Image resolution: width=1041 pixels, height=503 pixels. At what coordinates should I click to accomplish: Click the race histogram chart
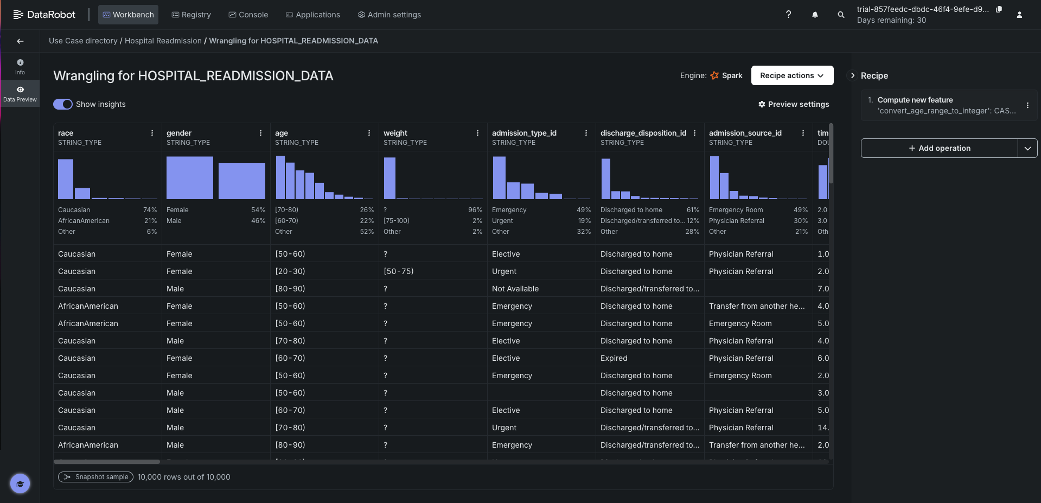point(107,178)
